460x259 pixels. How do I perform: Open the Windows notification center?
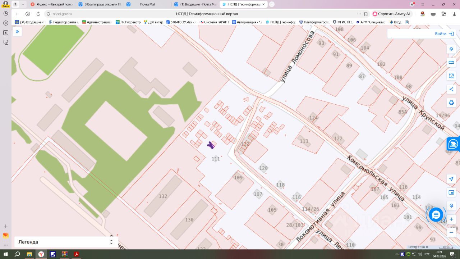tap(452, 254)
